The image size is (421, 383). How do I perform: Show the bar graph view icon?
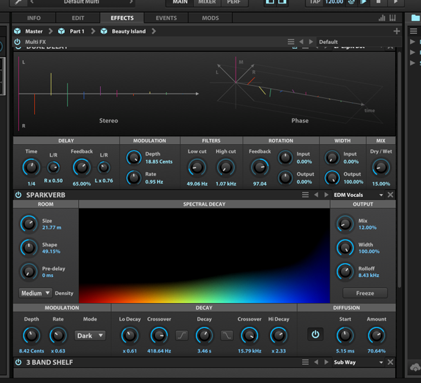[382, 18]
